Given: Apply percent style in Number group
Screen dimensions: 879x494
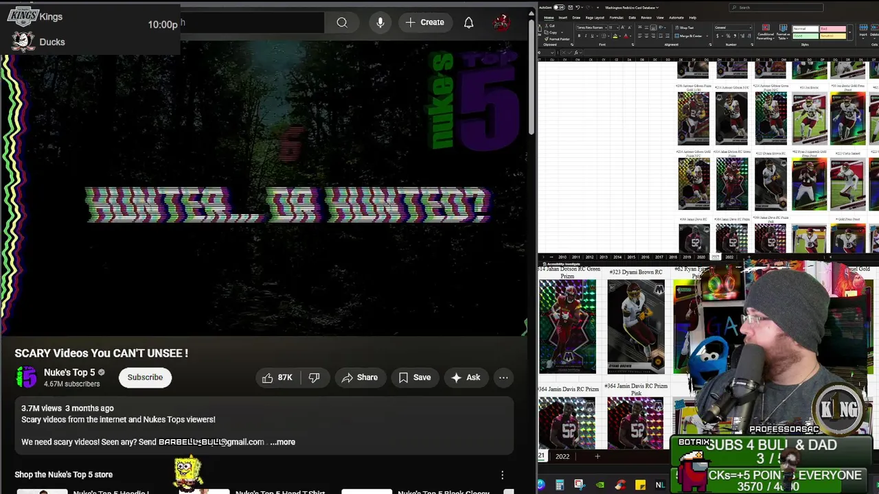Looking at the screenshot, I should (728, 36).
